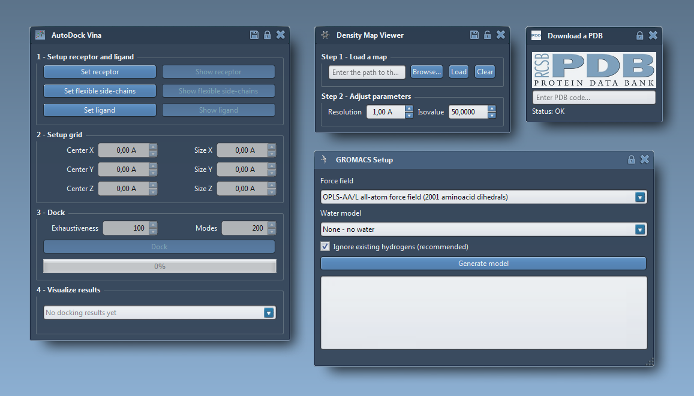Image resolution: width=694 pixels, height=396 pixels.
Task: Increase the Isovalue with up arrow
Action: [492, 109]
